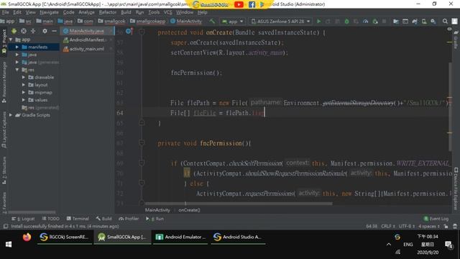
Task: Show hidden tray icons chevron
Action: pyautogui.click(x=389, y=245)
